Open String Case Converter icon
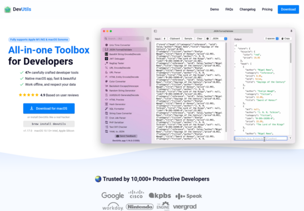 pos(106,113)
